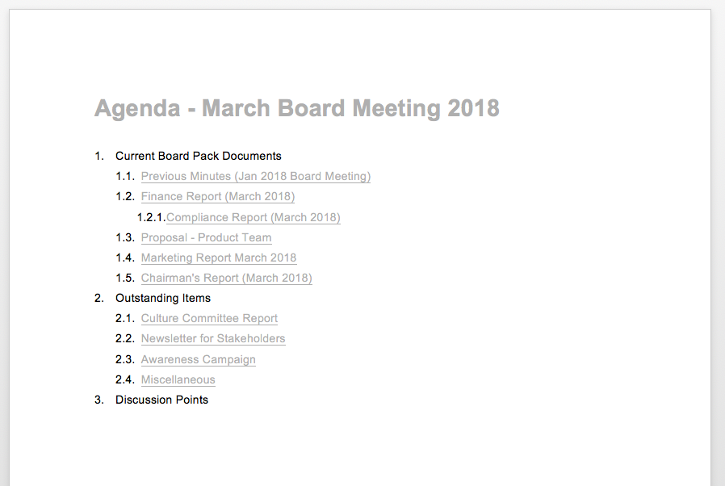Place cursor in Discussion Points line
Screen dimensions: 725x486
coord(161,400)
